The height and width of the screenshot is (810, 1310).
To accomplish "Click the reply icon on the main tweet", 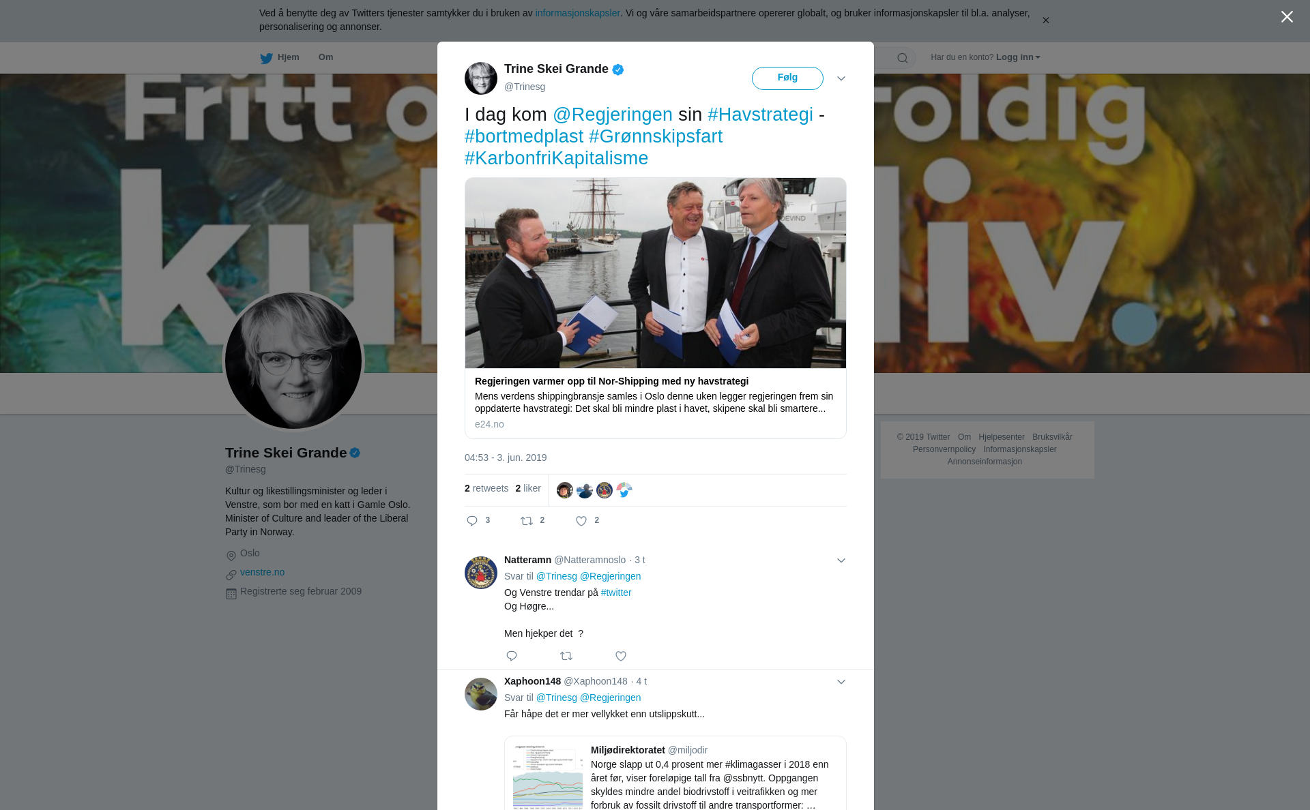I will point(472,521).
